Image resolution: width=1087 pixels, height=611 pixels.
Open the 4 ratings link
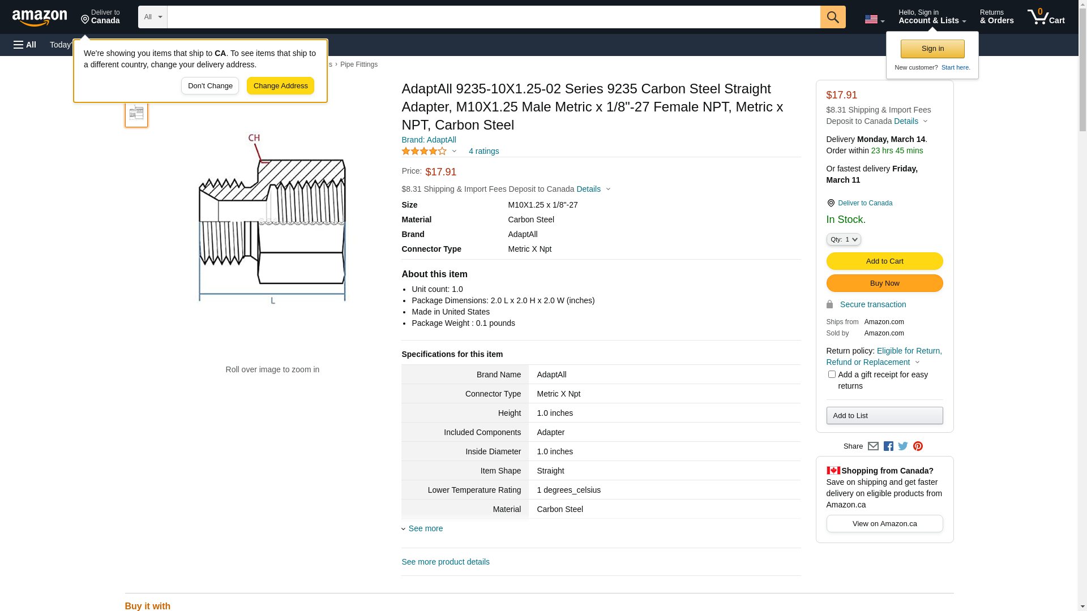point(483,151)
